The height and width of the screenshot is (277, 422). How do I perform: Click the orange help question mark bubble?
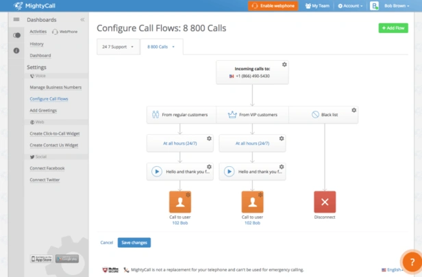(x=411, y=261)
